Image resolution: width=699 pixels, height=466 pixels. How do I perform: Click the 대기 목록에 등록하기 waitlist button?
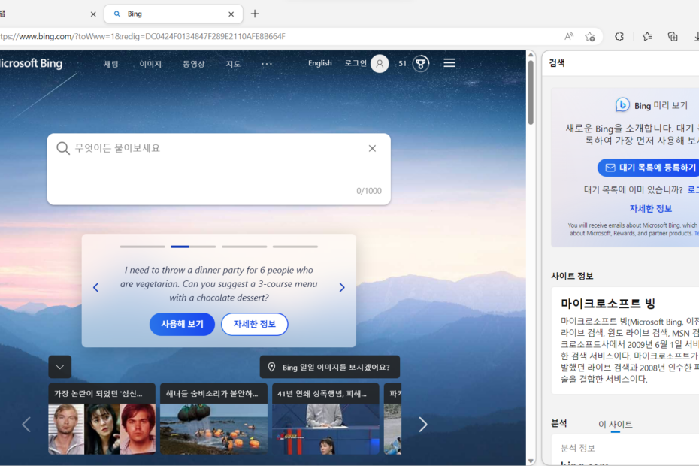point(648,168)
